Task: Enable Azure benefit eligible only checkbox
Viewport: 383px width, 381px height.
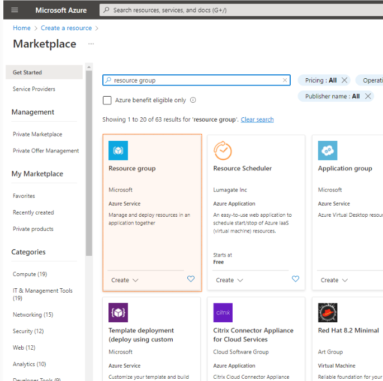Action: point(107,101)
